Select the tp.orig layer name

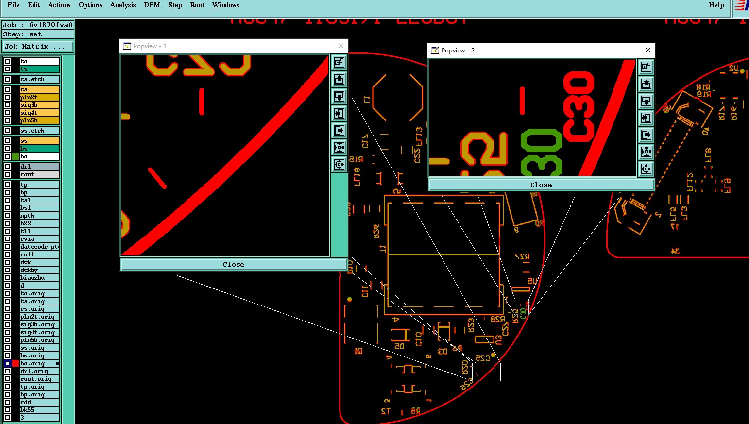[x=40, y=387]
